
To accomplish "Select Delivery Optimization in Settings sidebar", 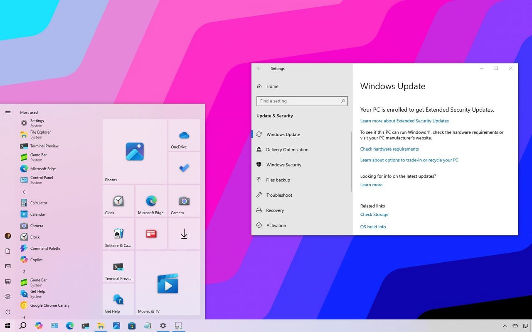I will click(x=287, y=149).
